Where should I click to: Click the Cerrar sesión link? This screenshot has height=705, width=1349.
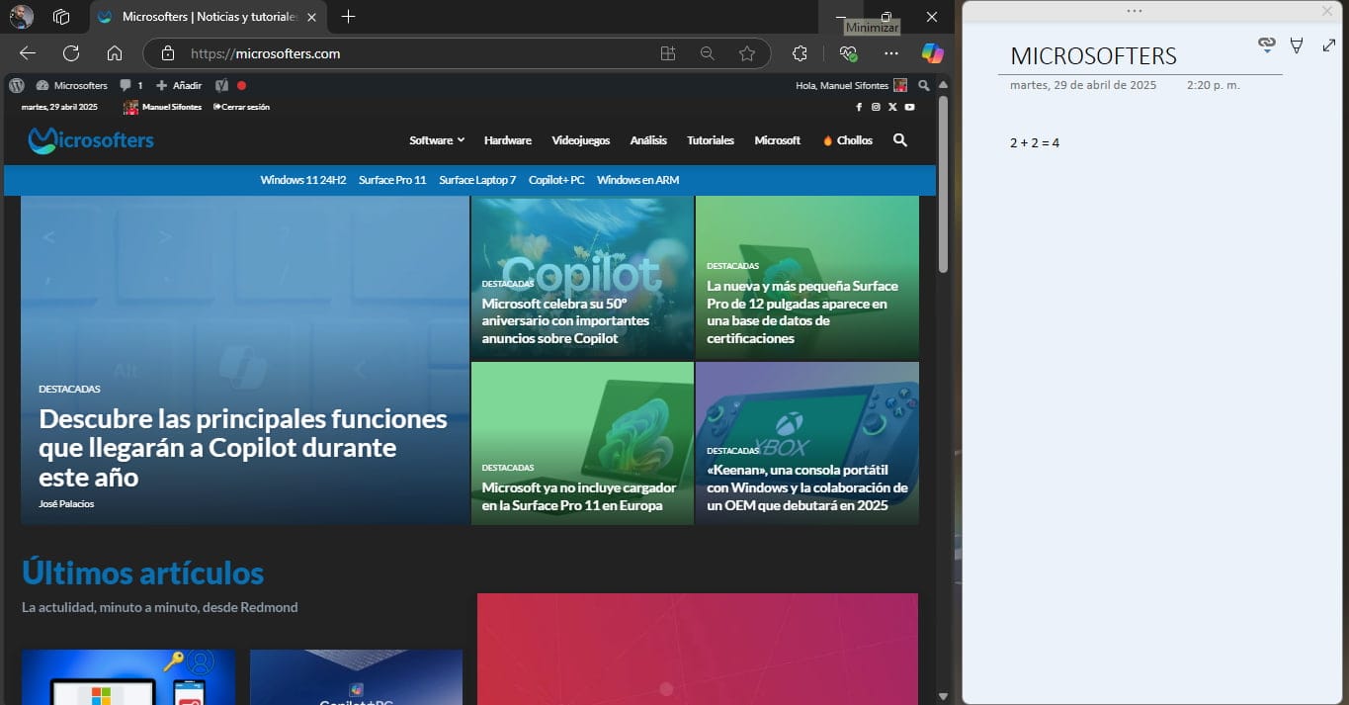241,107
